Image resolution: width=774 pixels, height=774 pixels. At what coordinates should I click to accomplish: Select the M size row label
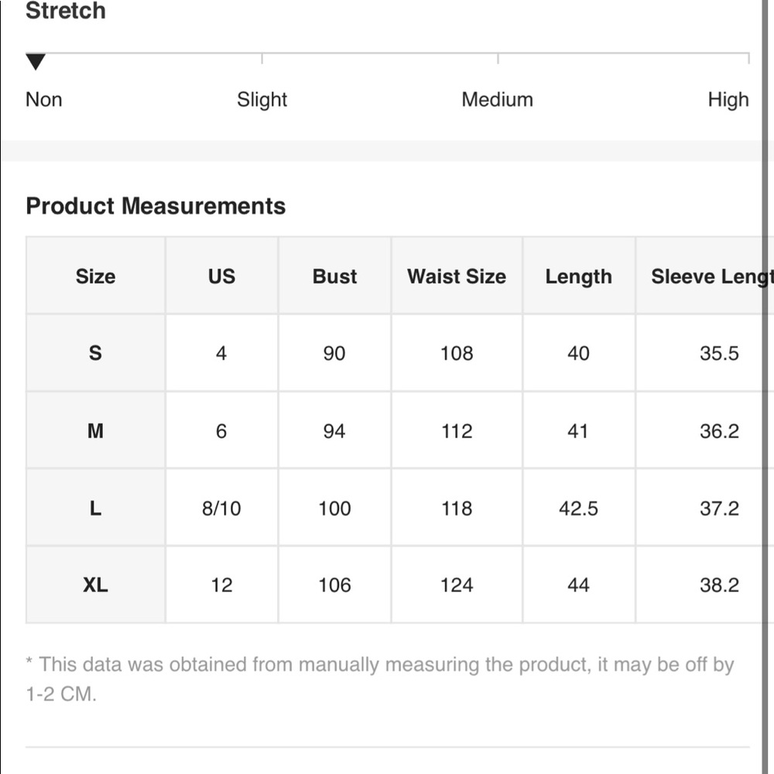[95, 431]
